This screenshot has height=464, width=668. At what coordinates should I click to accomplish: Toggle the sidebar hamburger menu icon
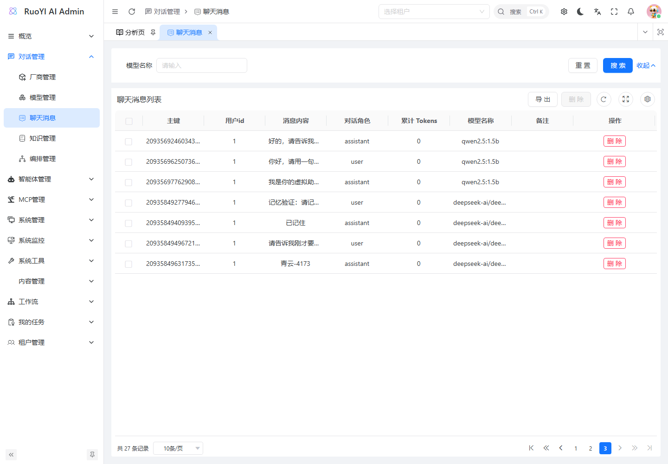tap(115, 12)
